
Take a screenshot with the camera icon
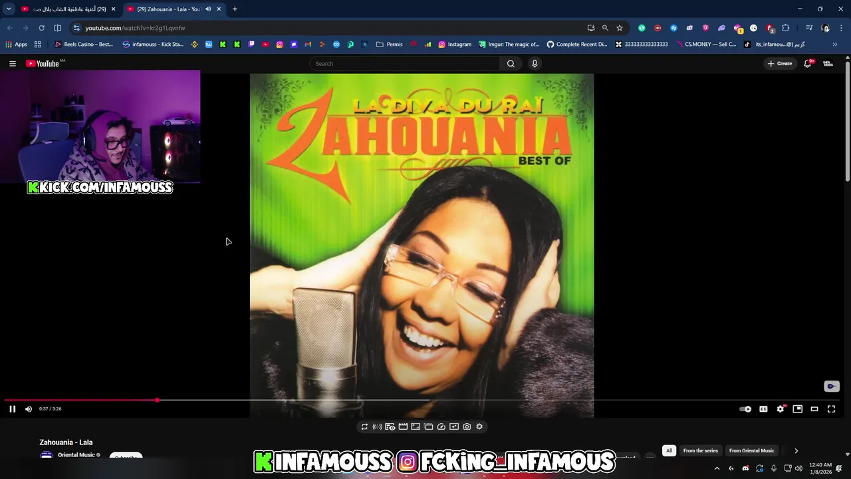(x=467, y=426)
